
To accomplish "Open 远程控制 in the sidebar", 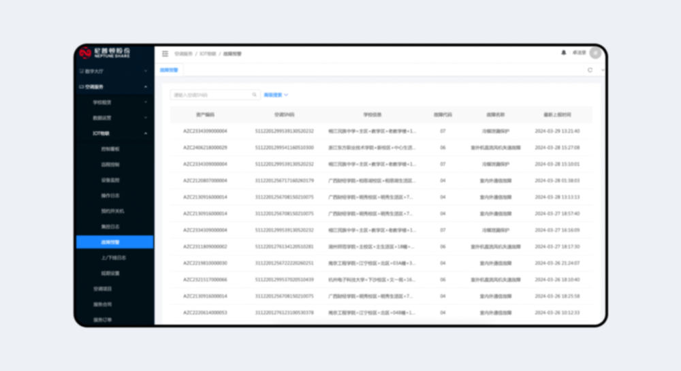I will [110, 165].
